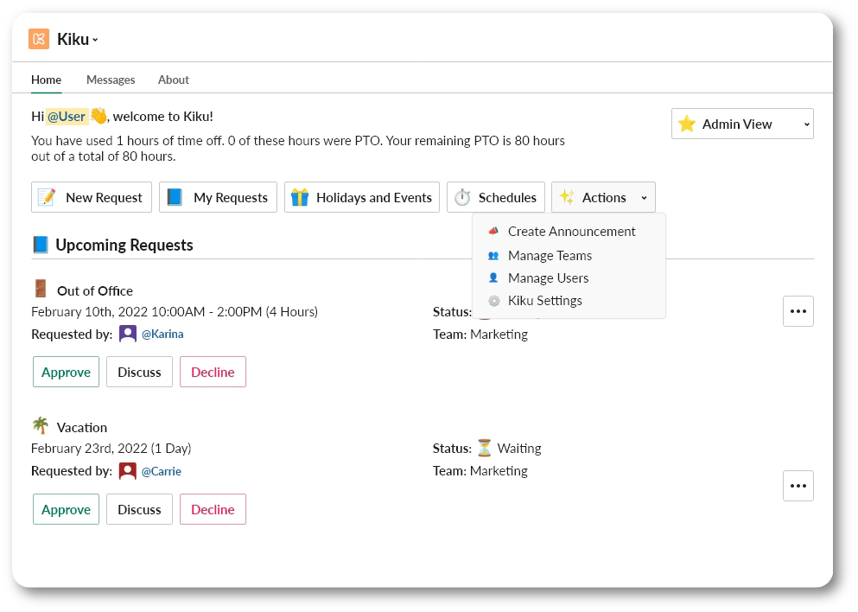
Task: Open the Admin View dropdown
Action: pyautogui.click(x=742, y=124)
